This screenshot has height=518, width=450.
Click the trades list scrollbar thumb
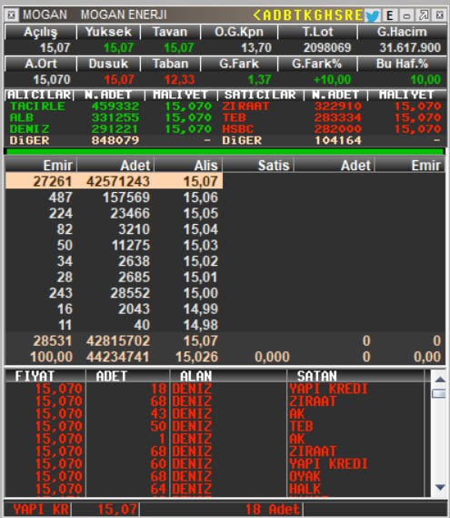pos(439,393)
